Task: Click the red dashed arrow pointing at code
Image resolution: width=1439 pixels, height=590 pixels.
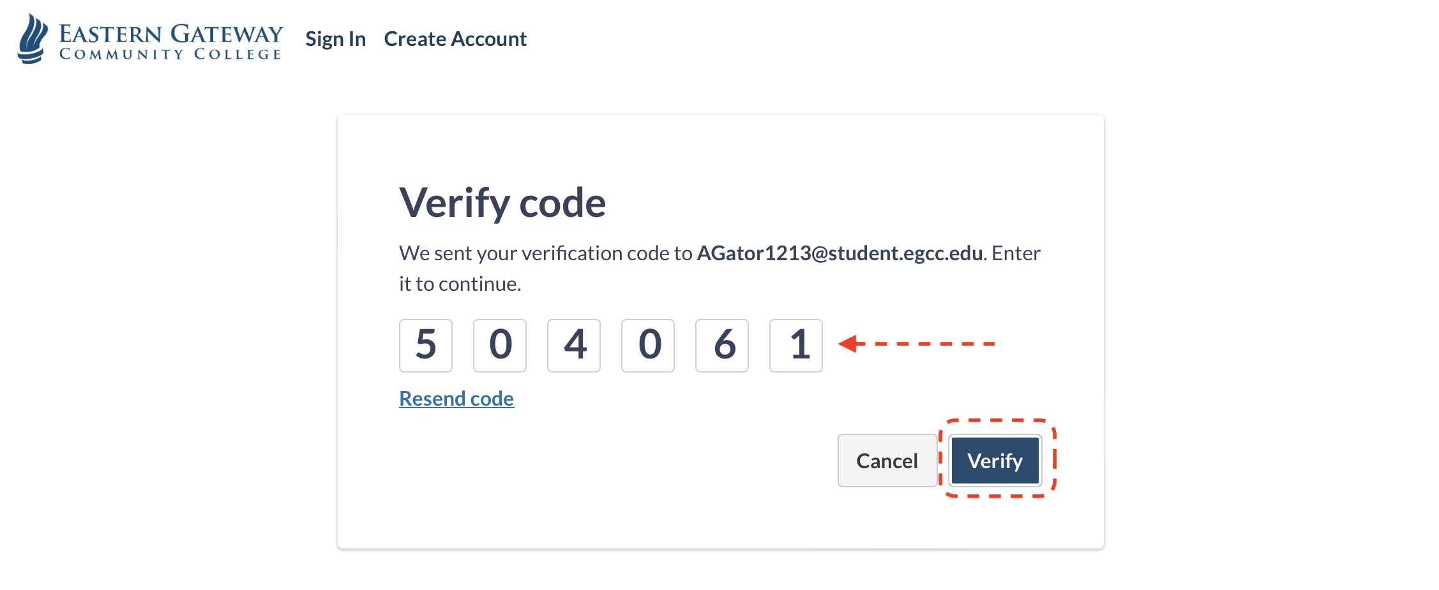Action: point(916,344)
